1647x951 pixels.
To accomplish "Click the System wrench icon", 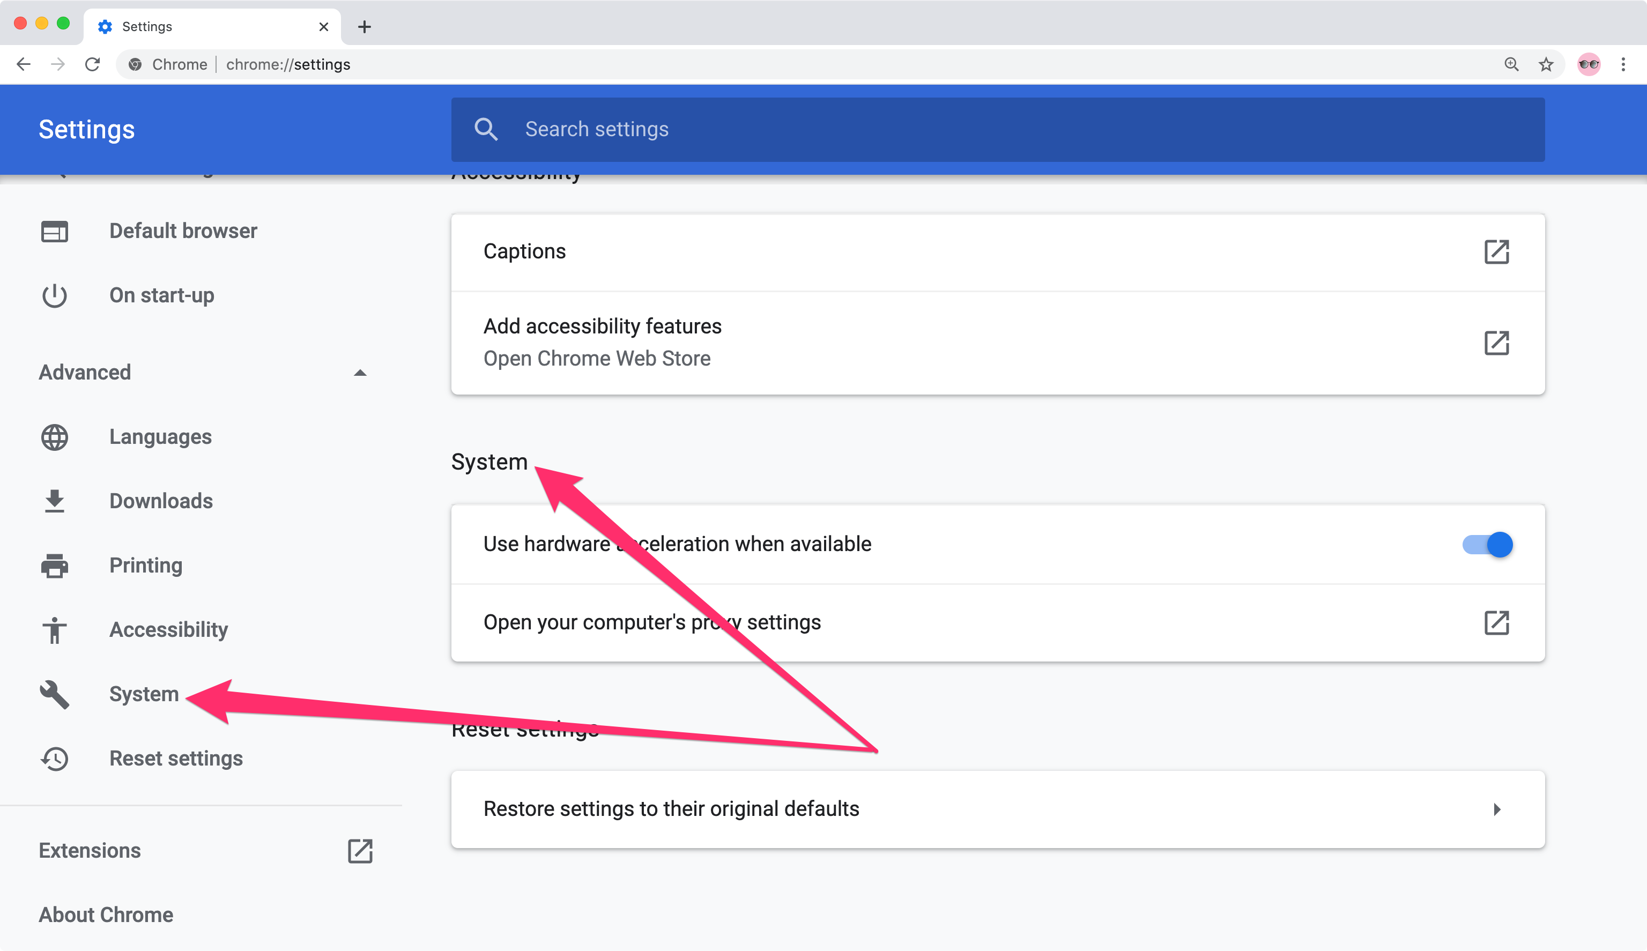I will pos(54,694).
